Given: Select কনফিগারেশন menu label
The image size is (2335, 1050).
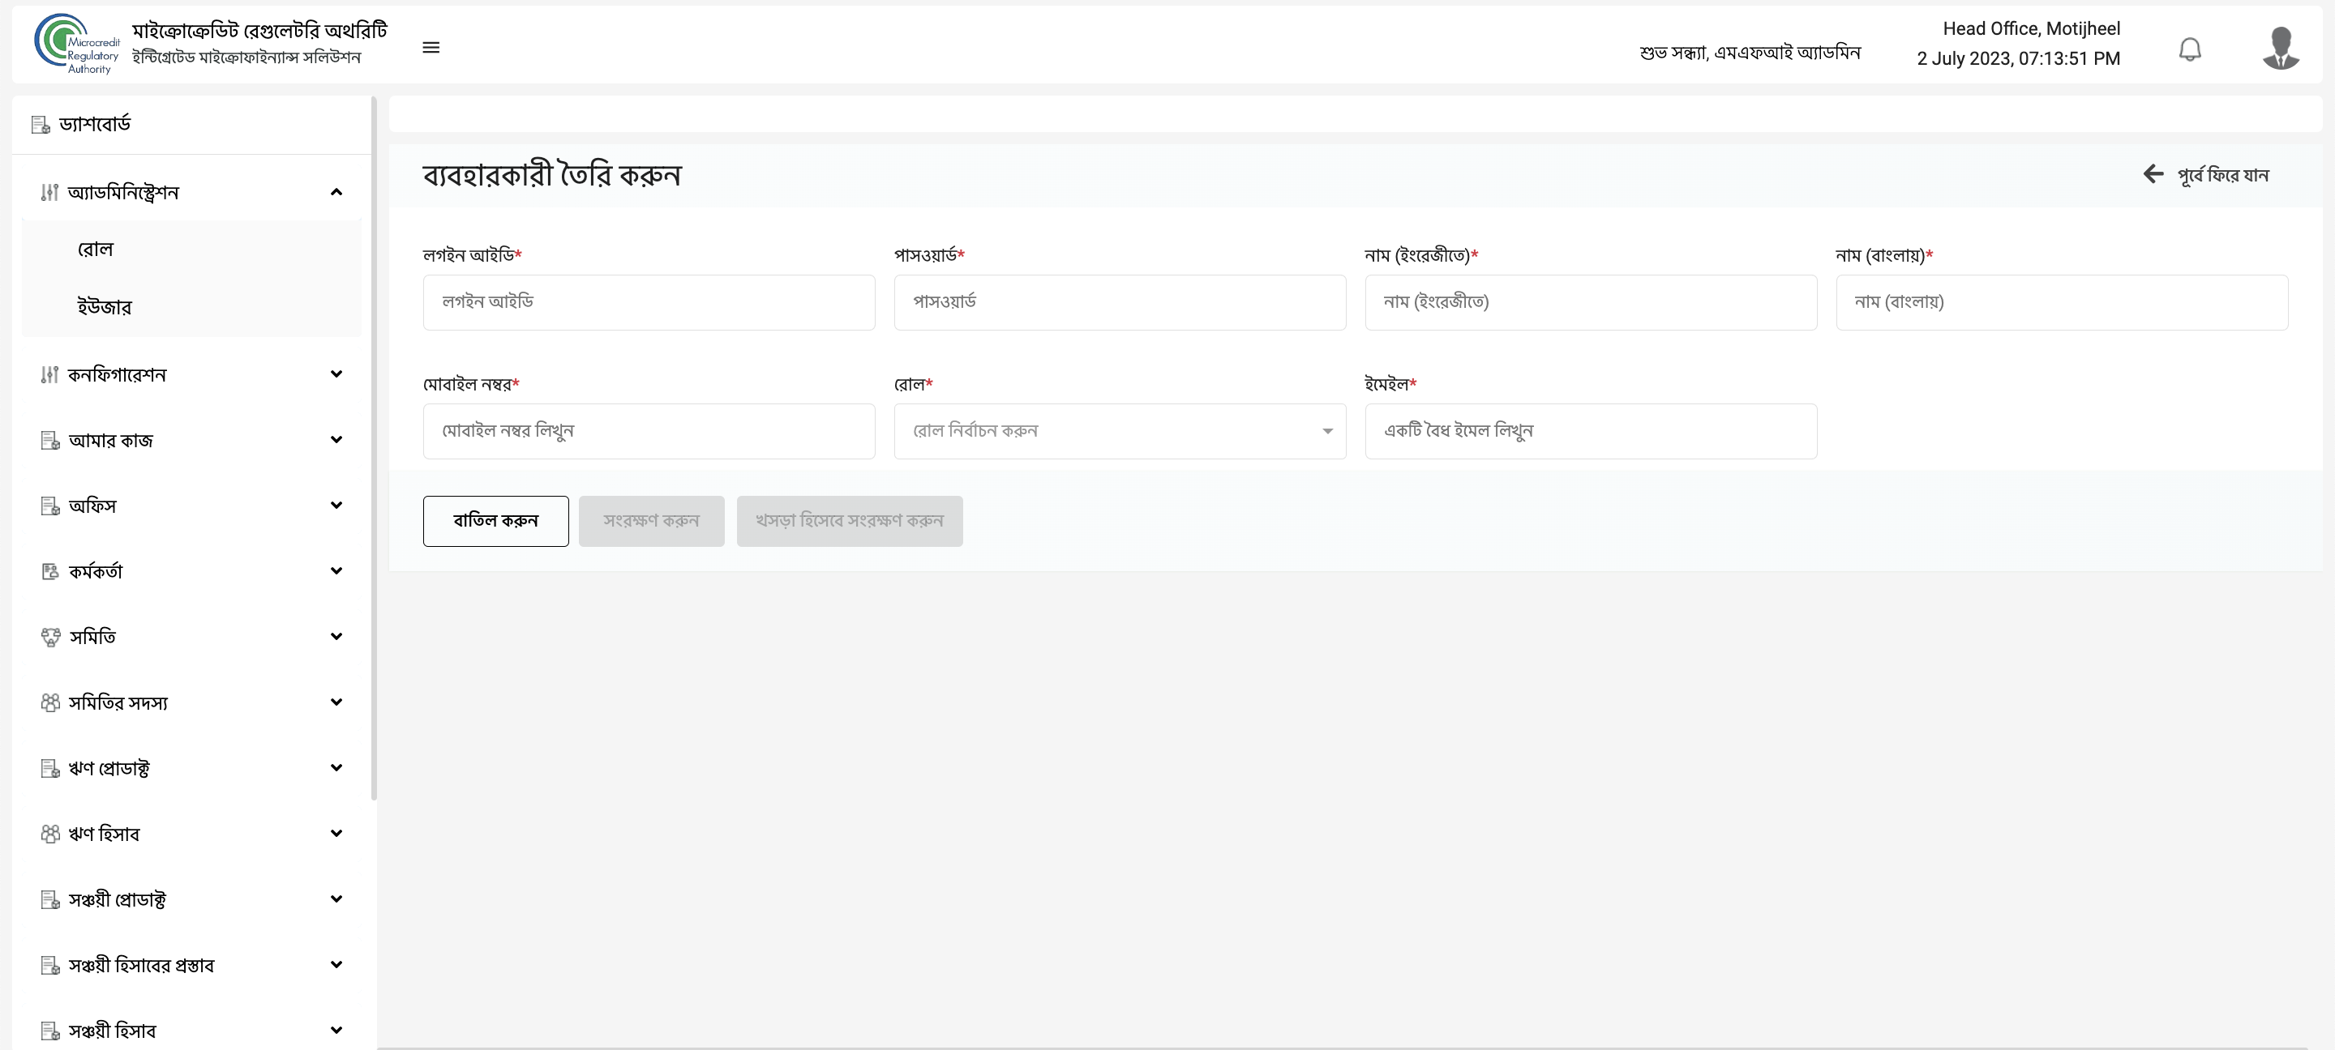Looking at the screenshot, I should pos(117,374).
